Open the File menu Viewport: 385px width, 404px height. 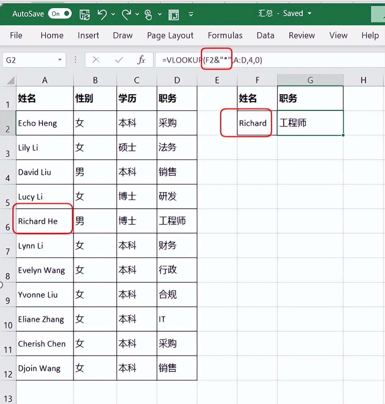(16, 35)
